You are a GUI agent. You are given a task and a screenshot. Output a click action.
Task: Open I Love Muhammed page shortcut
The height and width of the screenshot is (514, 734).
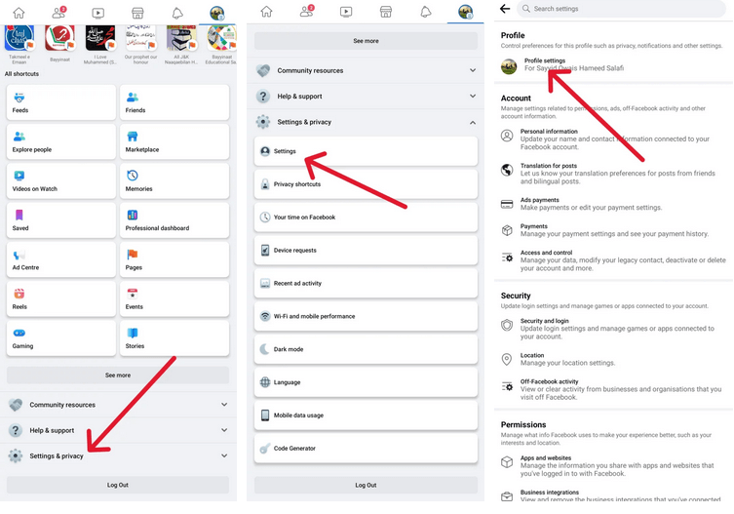pos(100,45)
